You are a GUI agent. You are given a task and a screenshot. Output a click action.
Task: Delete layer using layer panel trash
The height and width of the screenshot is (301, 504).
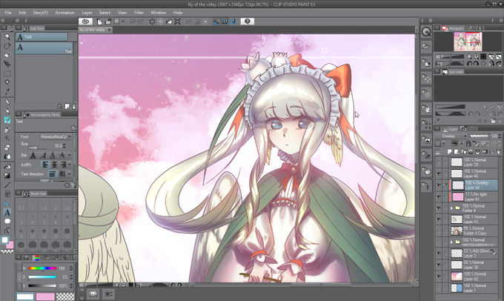tap(499, 151)
